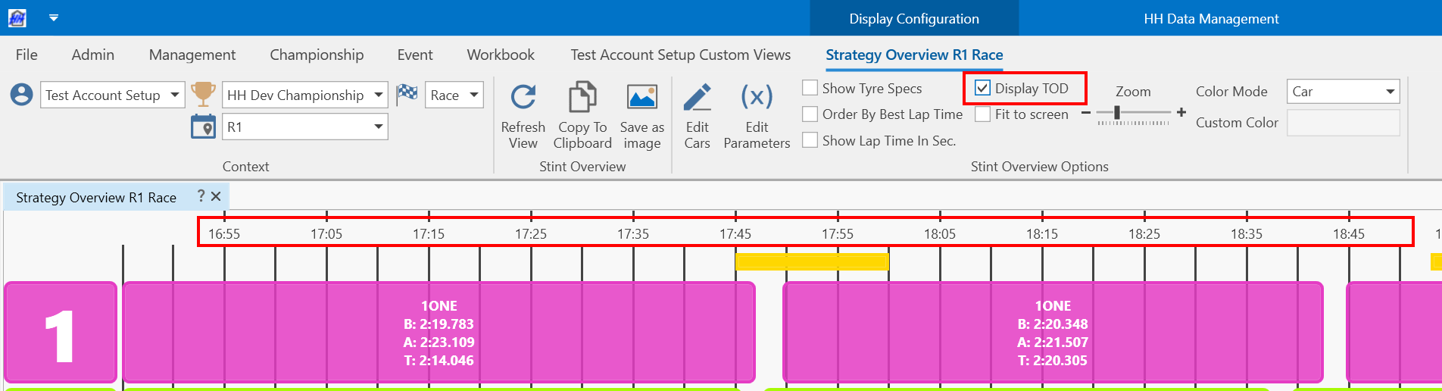Enable the Show Tyre Specs checkbox
This screenshot has height=391, width=1442.
click(810, 88)
